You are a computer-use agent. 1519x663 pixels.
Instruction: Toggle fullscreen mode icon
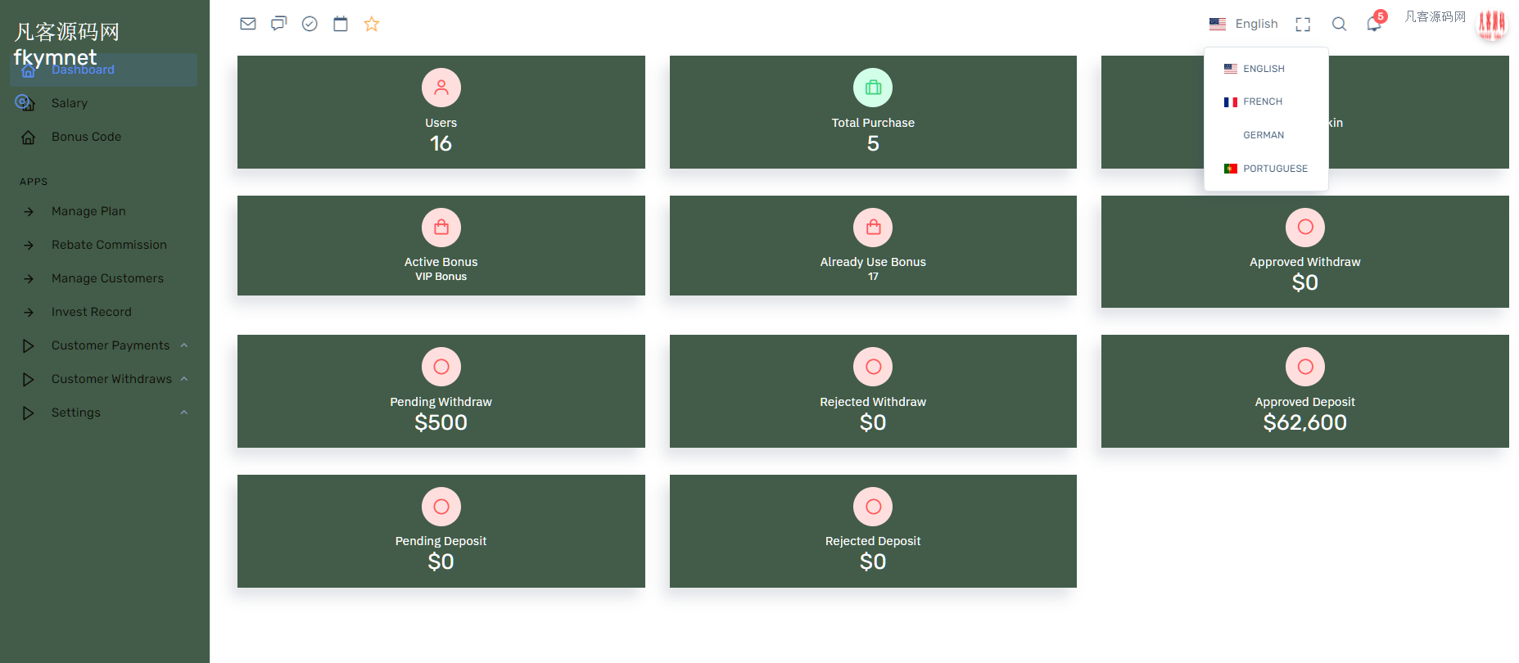1303,25
